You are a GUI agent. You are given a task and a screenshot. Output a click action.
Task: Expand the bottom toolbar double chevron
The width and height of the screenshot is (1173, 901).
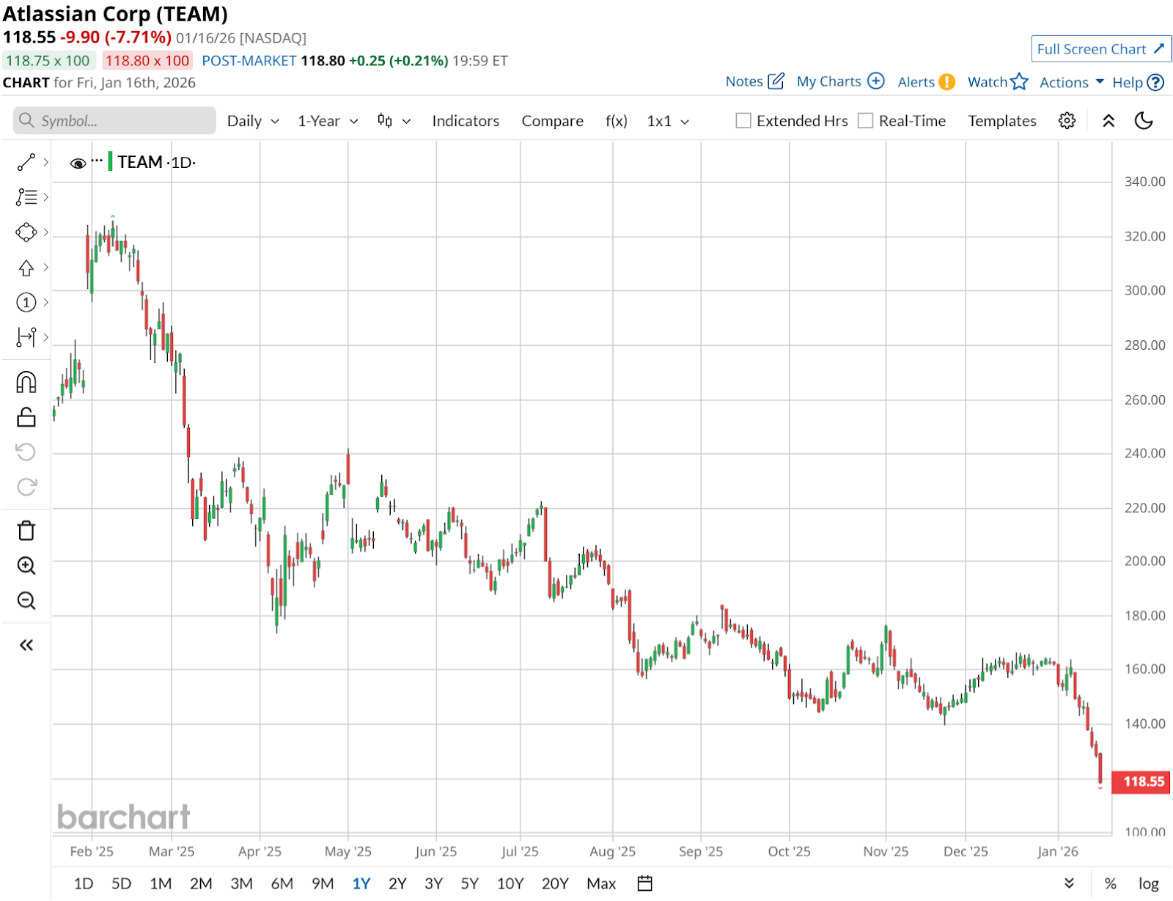[1069, 883]
